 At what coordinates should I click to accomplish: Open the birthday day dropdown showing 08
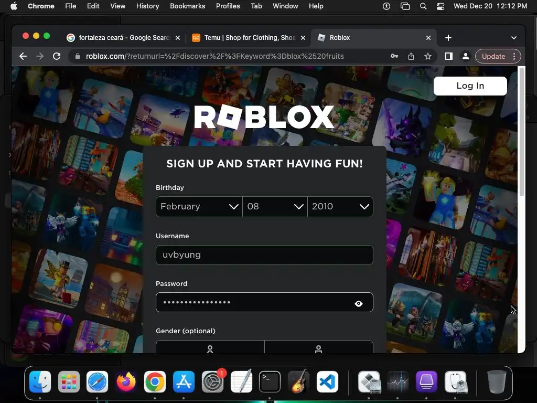click(x=275, y=206)
